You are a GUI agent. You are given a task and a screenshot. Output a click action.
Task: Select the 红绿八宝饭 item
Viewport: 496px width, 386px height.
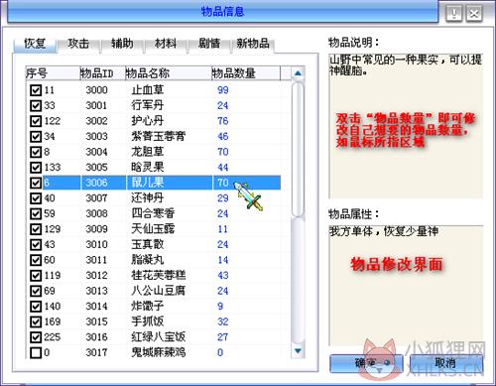tap(159, 337)
